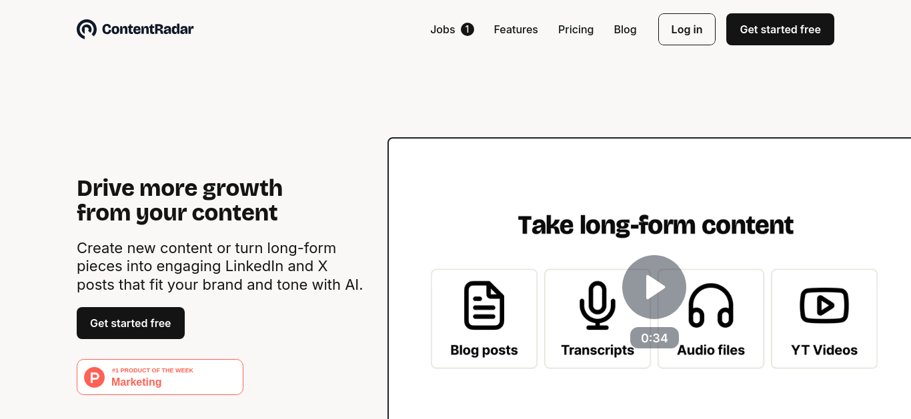This screenshot has height=419, width=911.
Task: Click the ContentRadar logo icon
Action: click(87, 29)
